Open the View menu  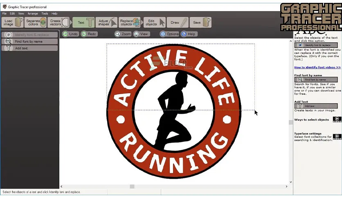21,13
